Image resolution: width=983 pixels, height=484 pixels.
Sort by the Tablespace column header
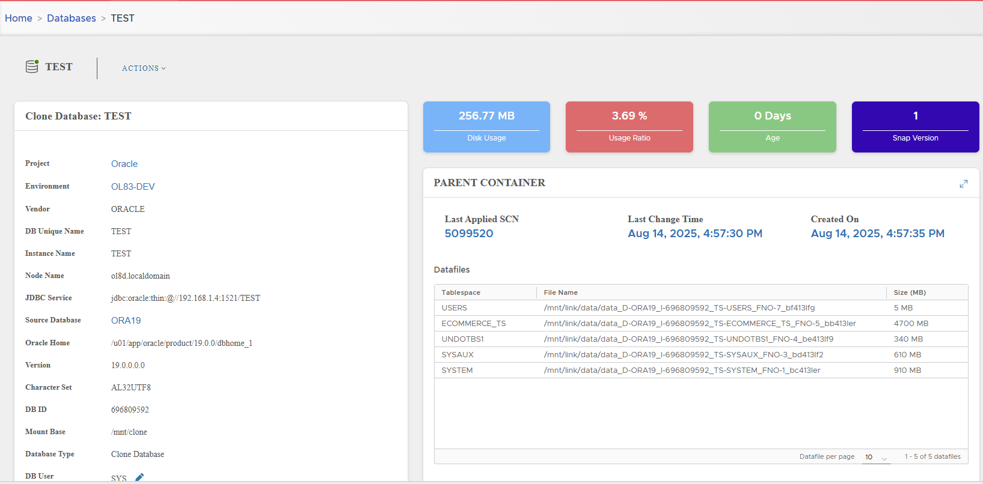(x=461, y=292)
